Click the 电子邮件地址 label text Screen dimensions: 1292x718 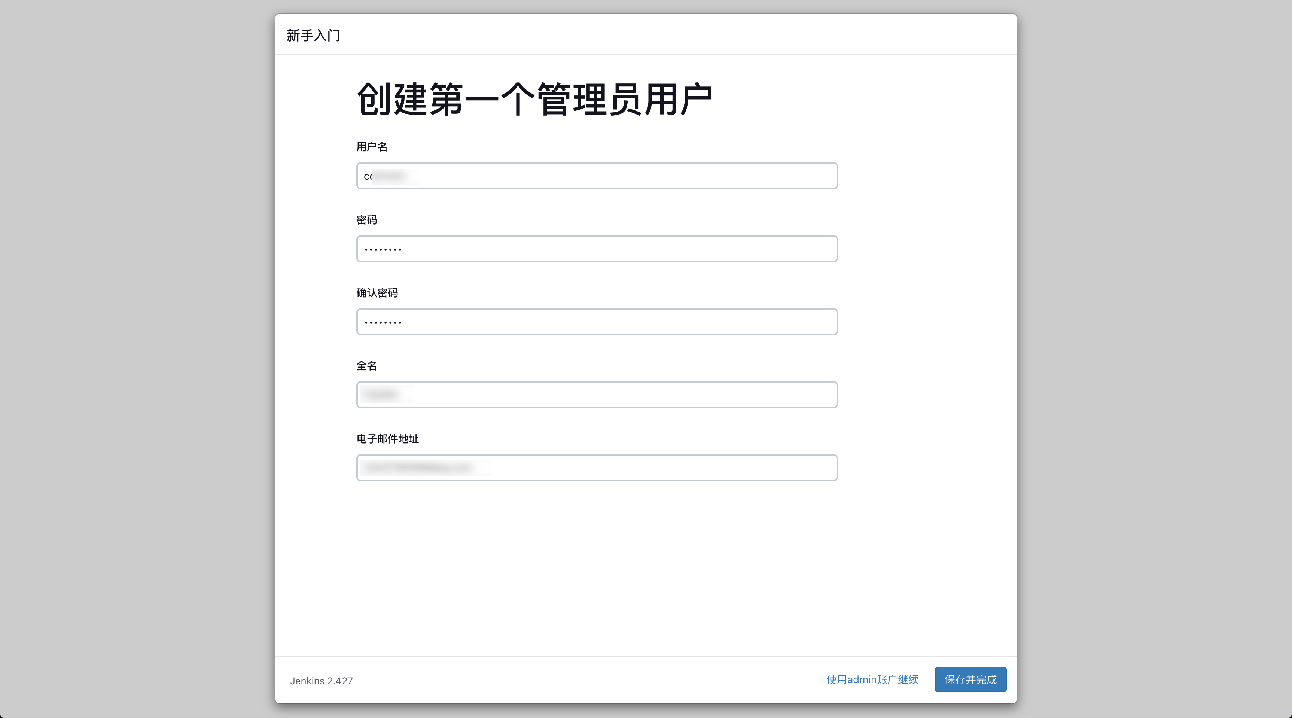tap(388, 439)
